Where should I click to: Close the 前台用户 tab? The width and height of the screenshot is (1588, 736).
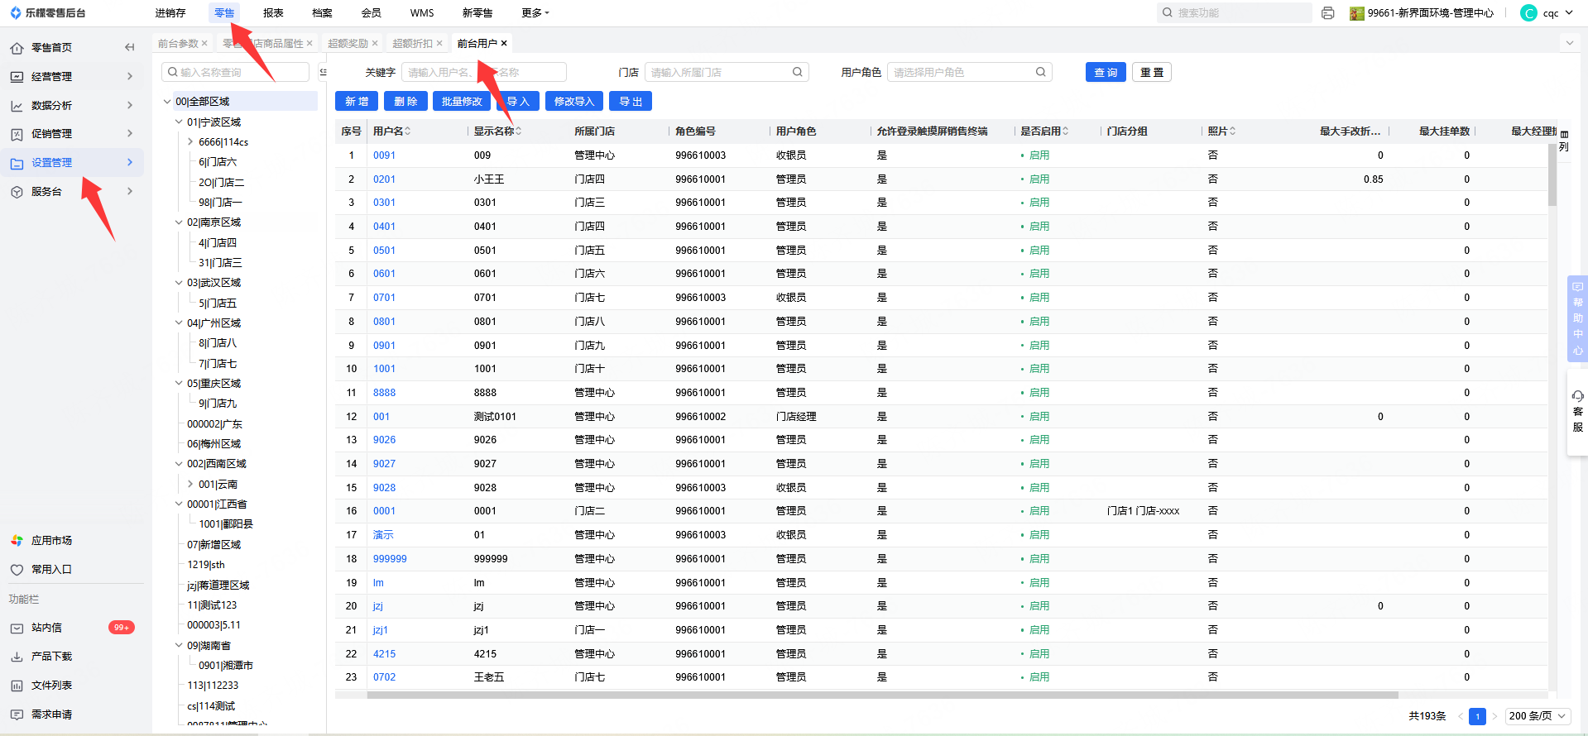pos(504,44)
